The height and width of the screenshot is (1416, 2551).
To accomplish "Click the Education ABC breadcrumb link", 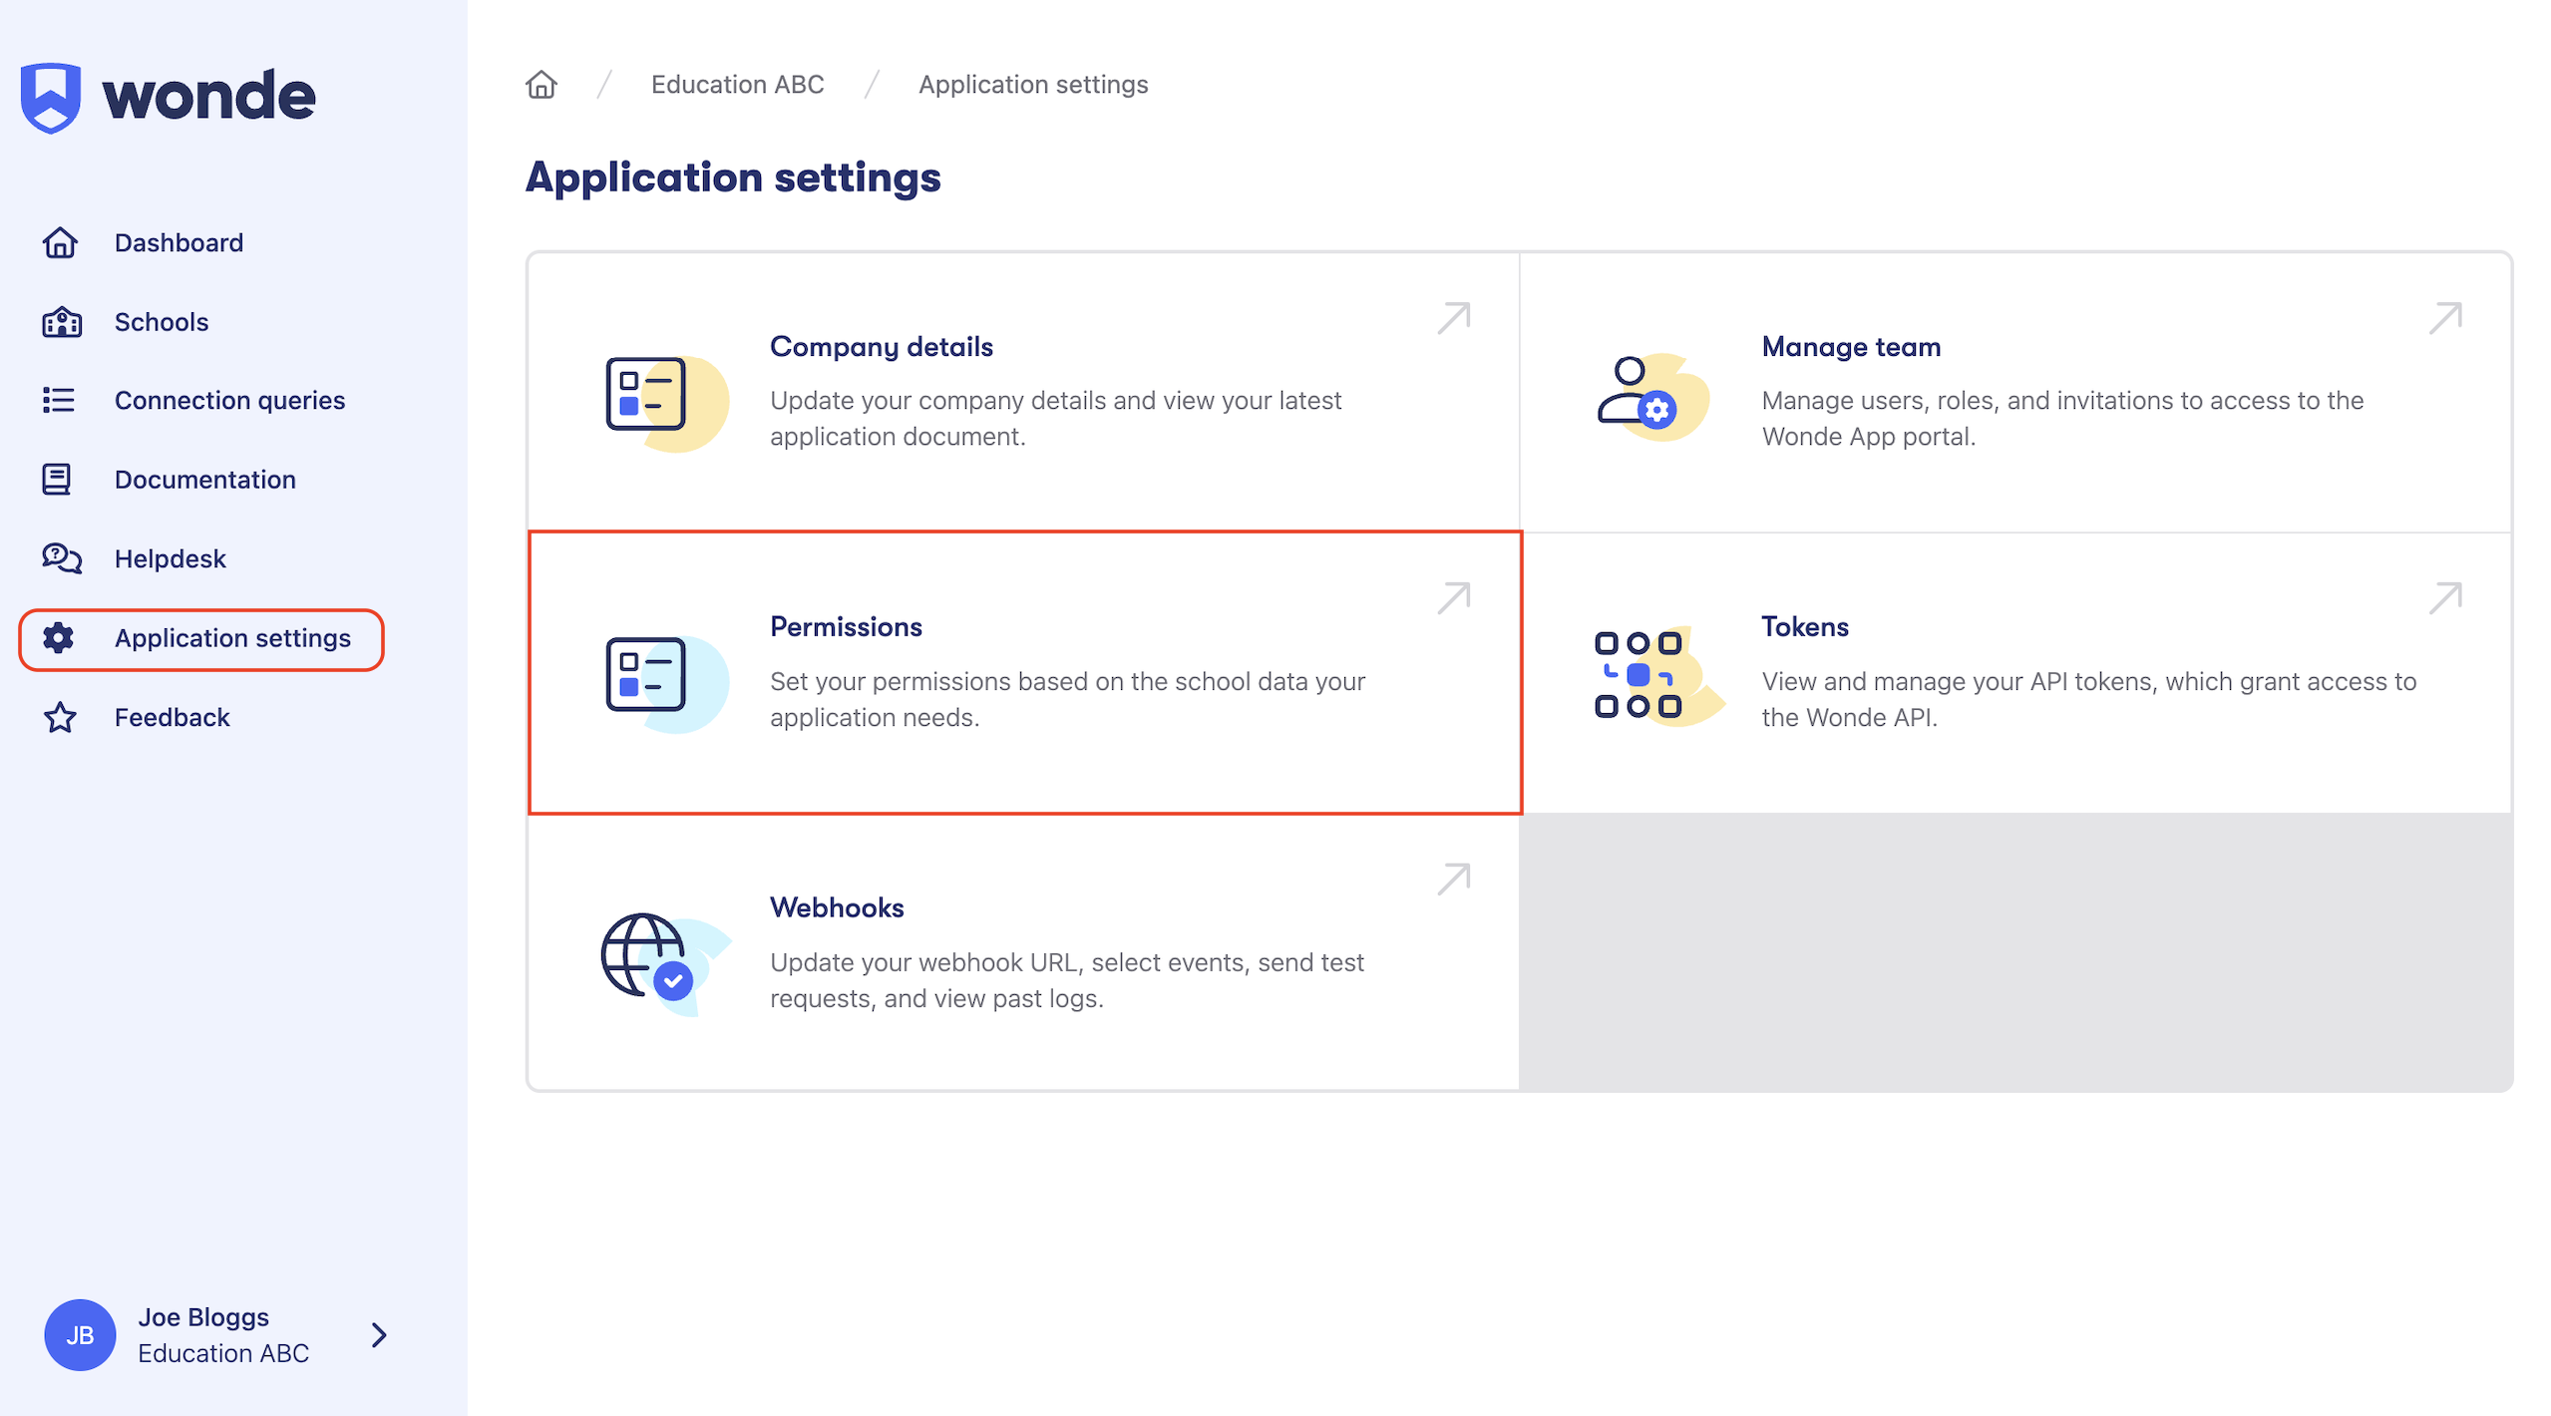I will 738,84.
